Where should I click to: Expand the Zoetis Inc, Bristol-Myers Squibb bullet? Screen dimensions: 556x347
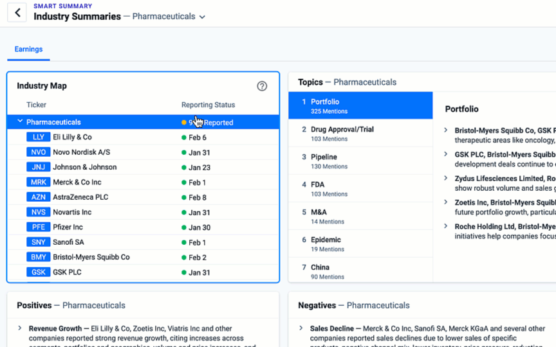[x=446, y=202]
